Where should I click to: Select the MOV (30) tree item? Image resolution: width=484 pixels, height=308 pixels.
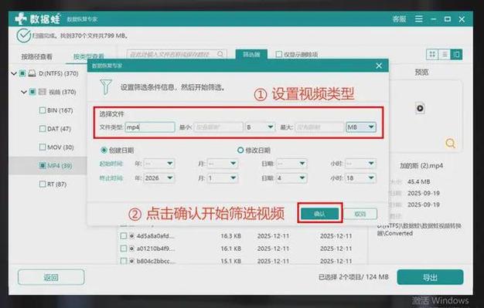click(x=60, y=147)
